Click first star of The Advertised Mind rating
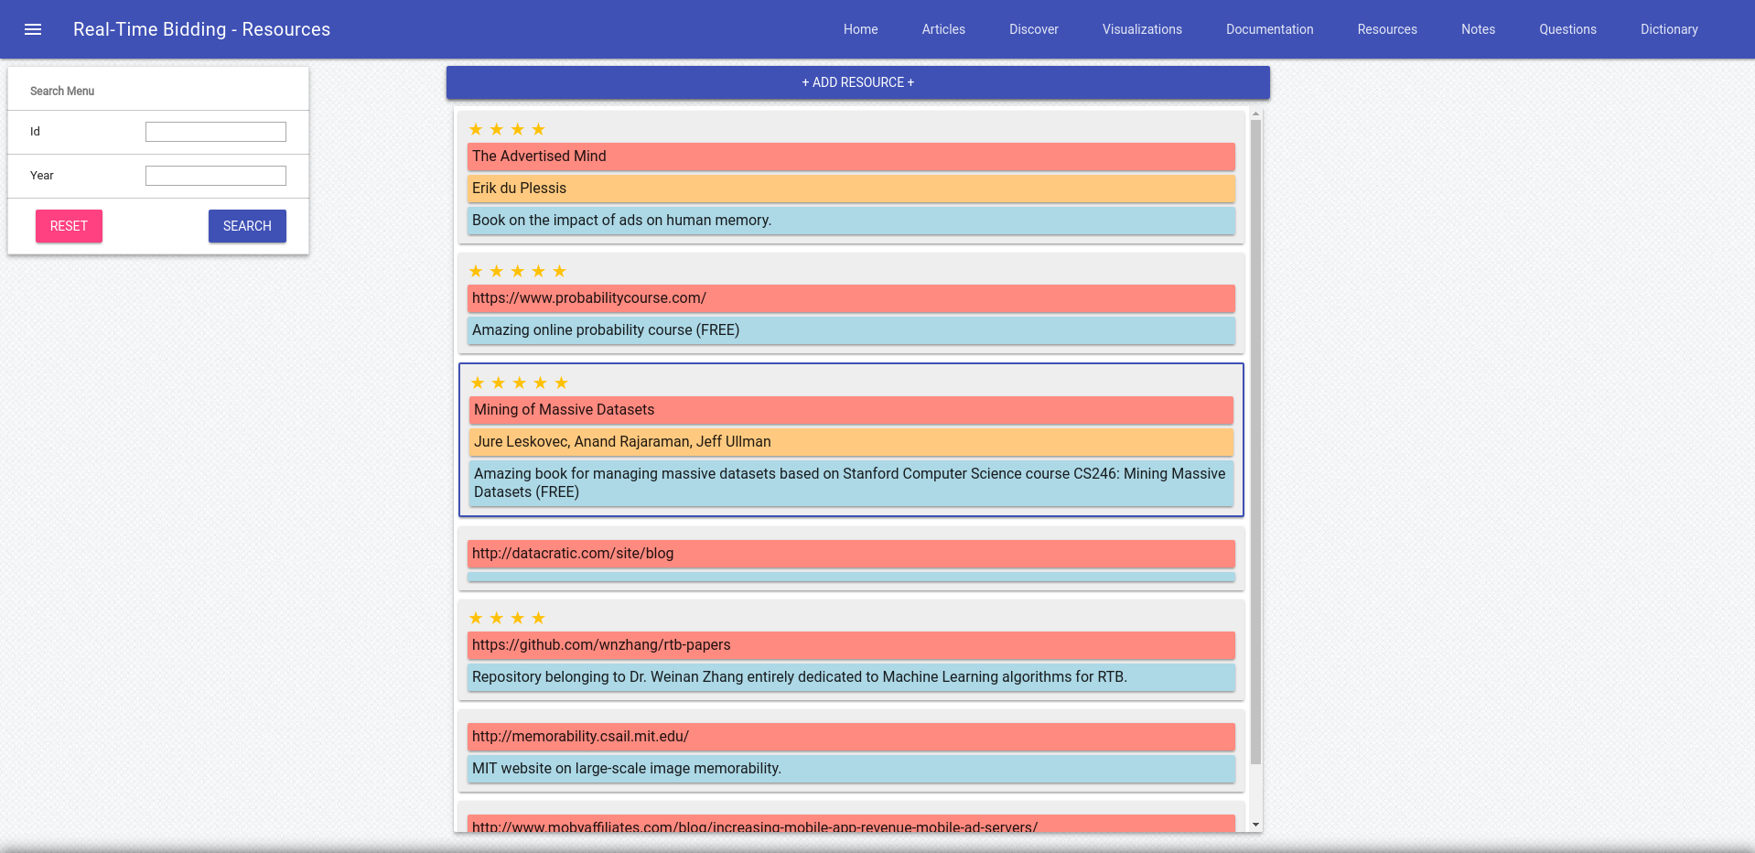The width and height of the screenshot is (1755, 853). (x=476, y=129)
